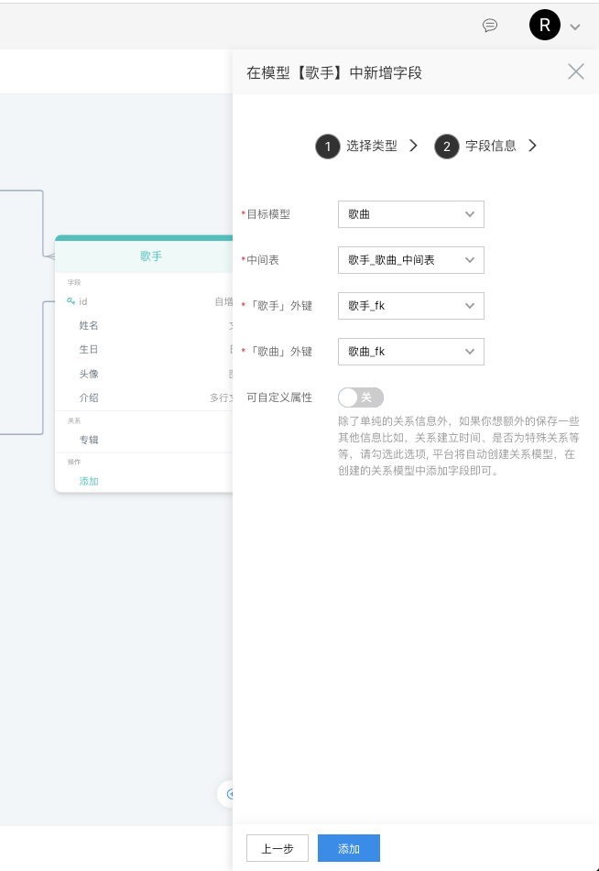Screen dimensions: 599x871
Task: Select the 专辑 relation row
Action: click(89, 440)
